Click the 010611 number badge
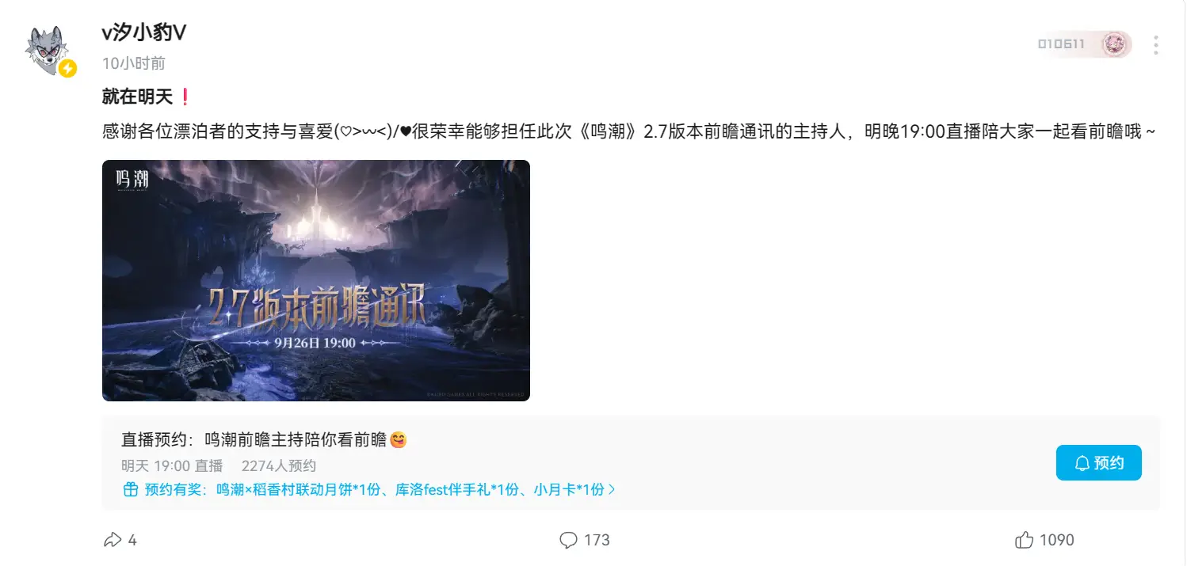This screenshot has width=1187, height=566. pos(1061,44)
